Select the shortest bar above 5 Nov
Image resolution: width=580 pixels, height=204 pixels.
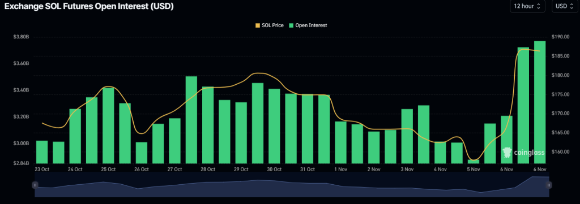click(x=474, y=162)
